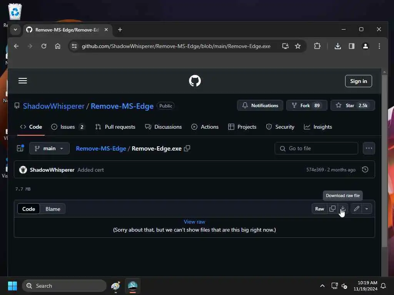Click the address bar URL
Viewport: 394px width, 295px height.
(176, 46)
